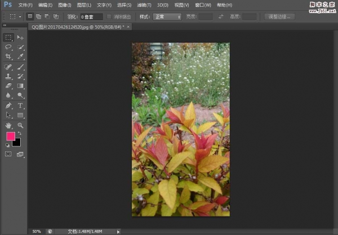The image size is (338, 235).
Task: Select the Eraser tool
Action: (x=8, y=86)
